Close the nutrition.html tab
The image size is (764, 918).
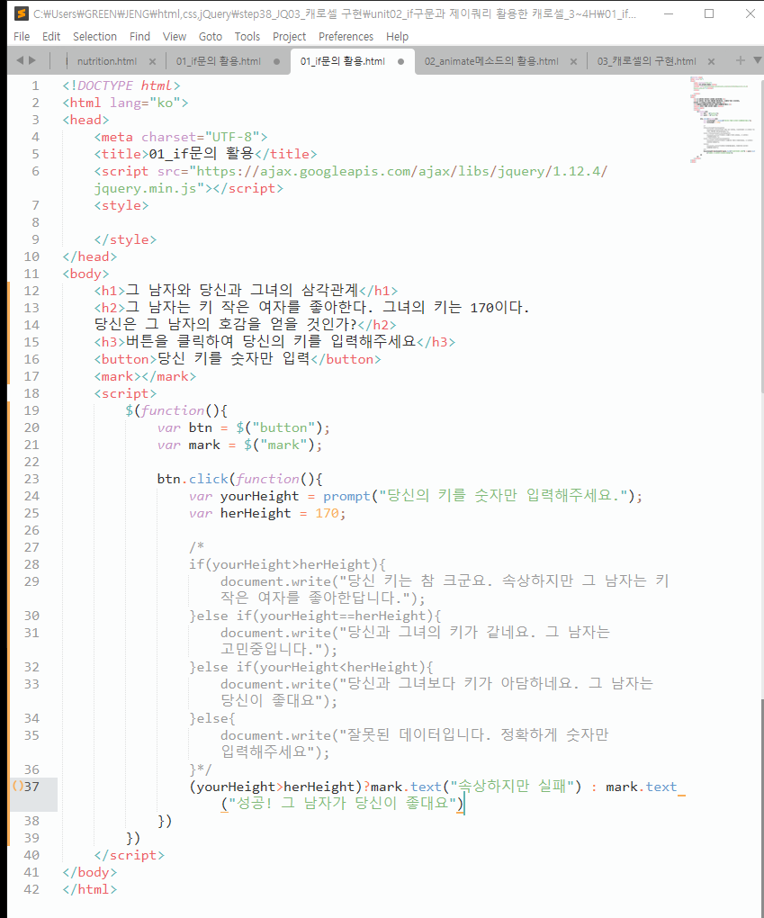pos(152,61)
